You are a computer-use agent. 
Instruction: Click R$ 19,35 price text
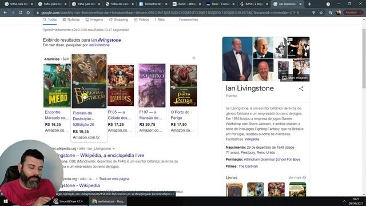point(81,132)
